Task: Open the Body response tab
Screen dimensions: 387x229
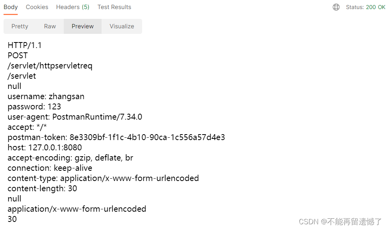Action: click(11, 7)
